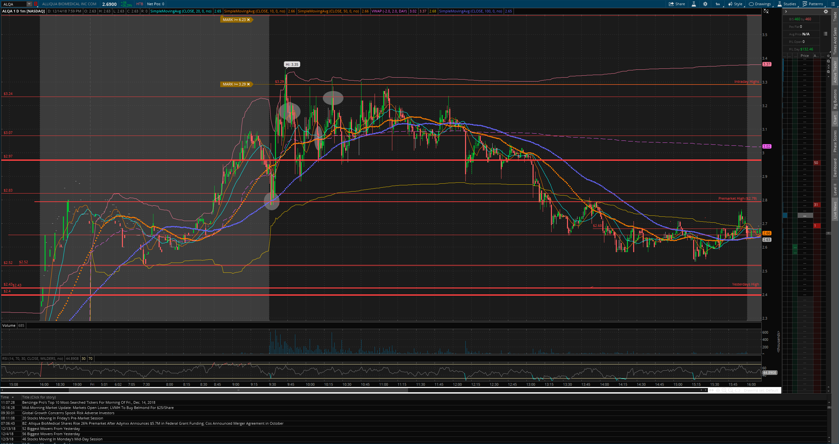Click the Share chart button

[x=677, y=4]
